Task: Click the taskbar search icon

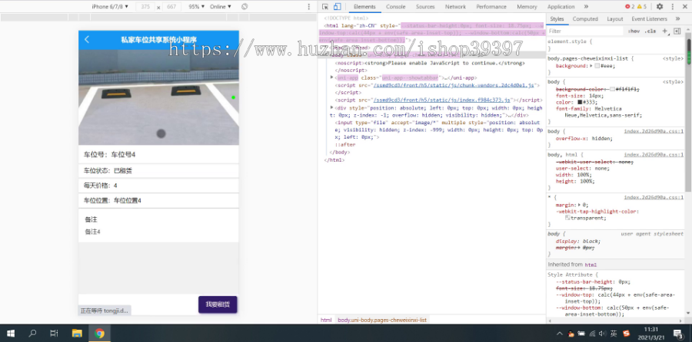Action: pos(32,334)
